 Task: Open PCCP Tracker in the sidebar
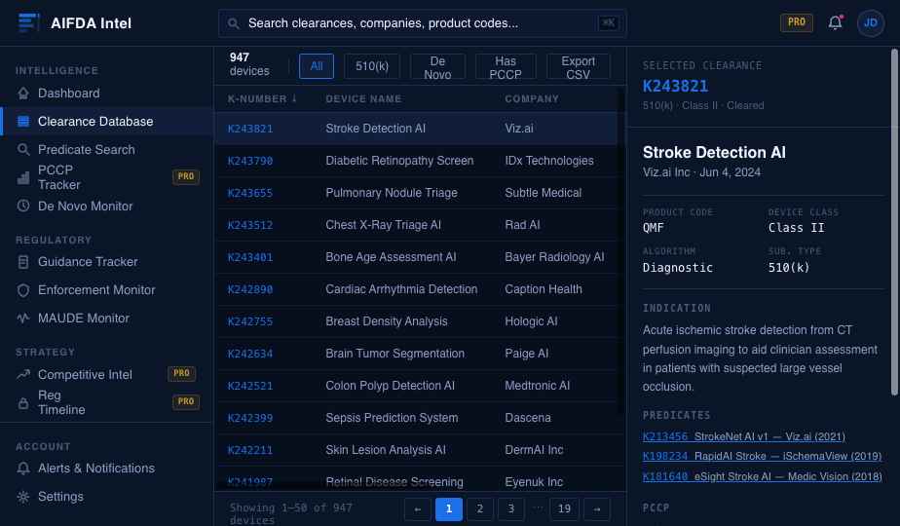point(107,177)
